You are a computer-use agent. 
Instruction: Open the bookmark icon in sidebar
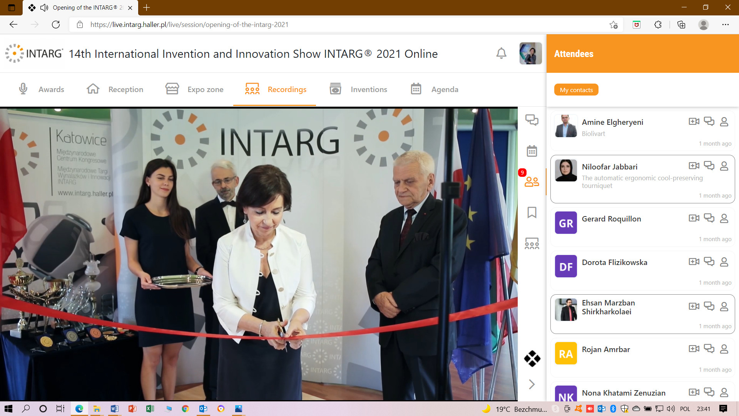click(532, 212)
